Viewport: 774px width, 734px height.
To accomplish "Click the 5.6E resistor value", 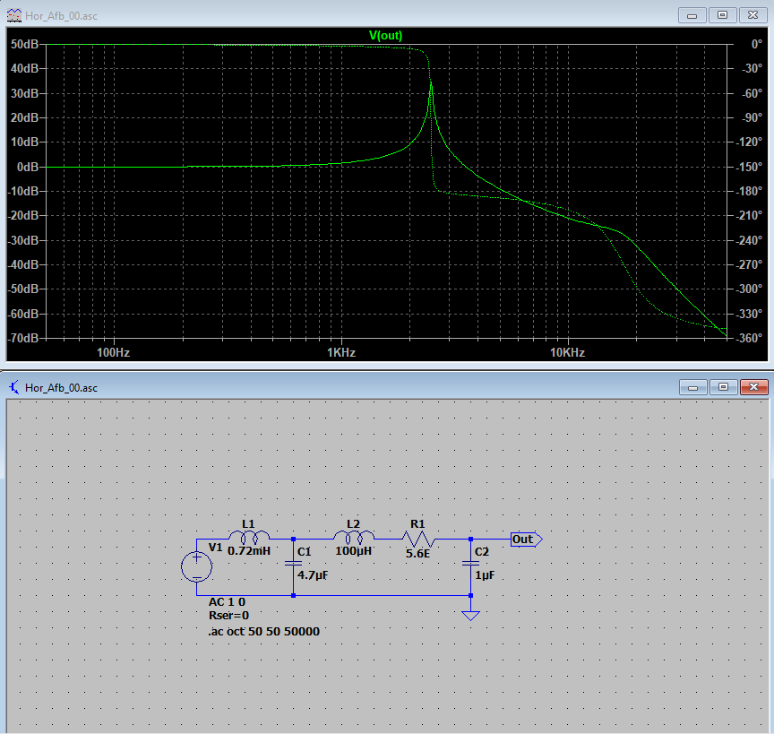I will 417,554.
